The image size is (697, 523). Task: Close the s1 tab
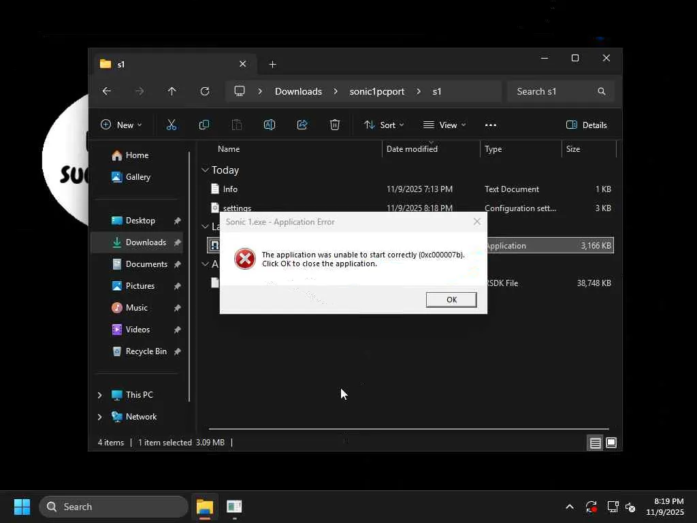click(x=243, y=64)
